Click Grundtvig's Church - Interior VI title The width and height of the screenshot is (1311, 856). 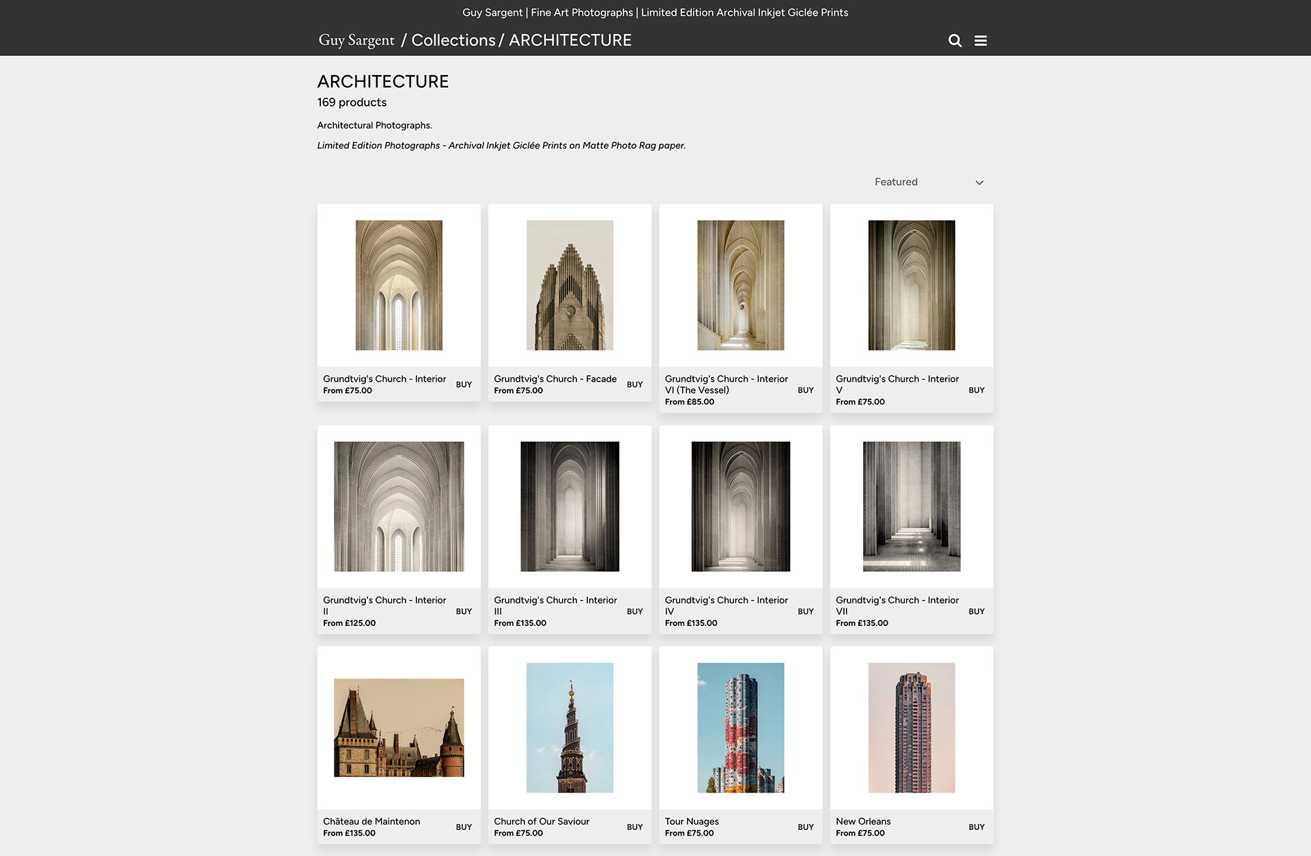tap(726, 384)
